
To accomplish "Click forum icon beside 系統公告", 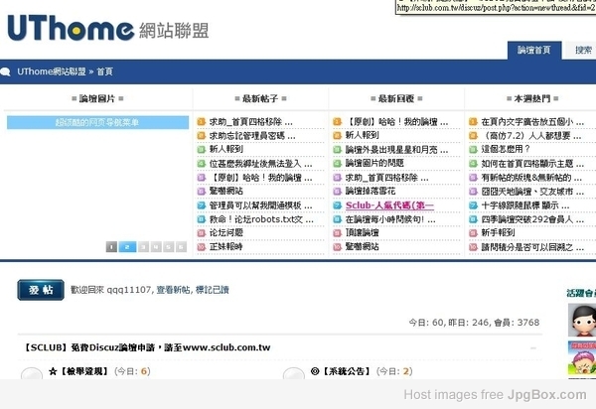I will [294, 373].
